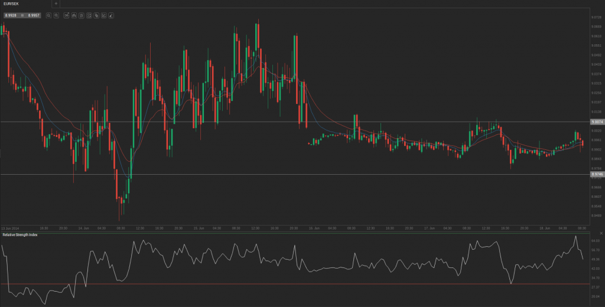This screenshot has width=605, height=307.
Task: Click the 14. Jun date axis label
Action: coord(83,228)
